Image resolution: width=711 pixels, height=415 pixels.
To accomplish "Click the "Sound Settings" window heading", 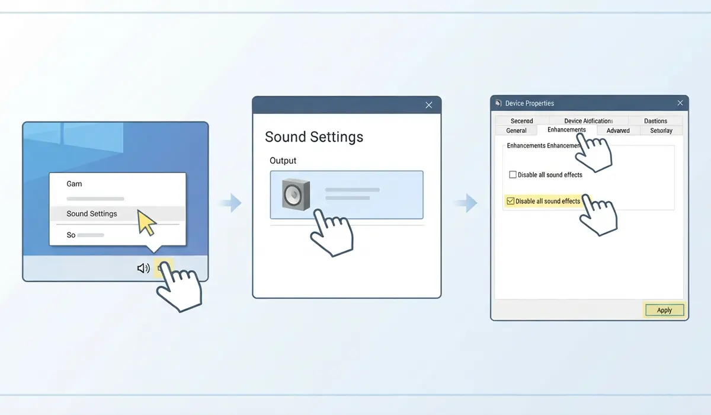I will tap(314, 137).
